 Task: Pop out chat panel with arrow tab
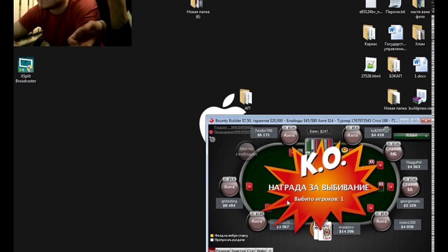click(270, 250)
